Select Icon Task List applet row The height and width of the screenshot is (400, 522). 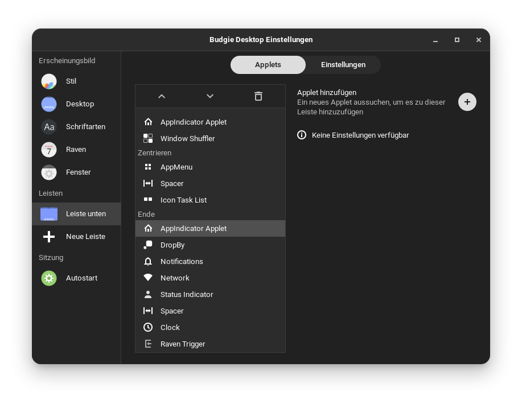click(x=210, y=200)
